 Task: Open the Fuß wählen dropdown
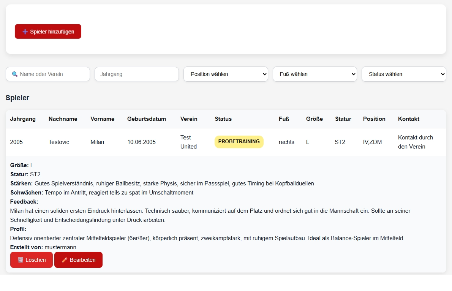point(315,74)
